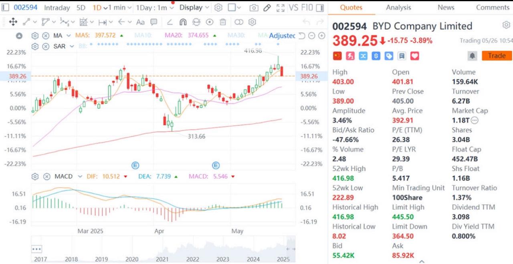Zoom out the chart with minus icon
The width and height of the screenshot is (513, 264).
coord(312,36)
